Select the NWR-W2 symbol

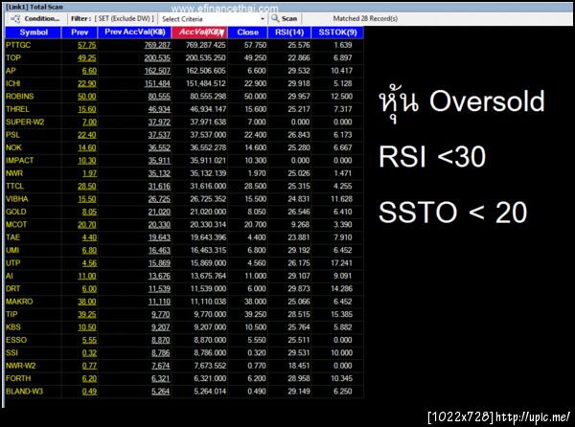click(x=21, y=366)
